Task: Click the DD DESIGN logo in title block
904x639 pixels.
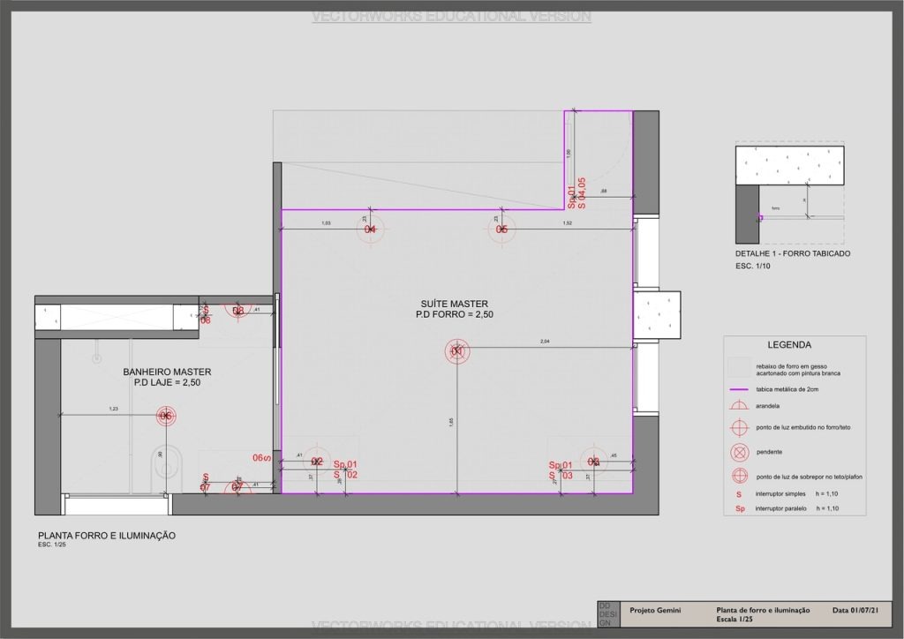Action: tap(608, 614)
